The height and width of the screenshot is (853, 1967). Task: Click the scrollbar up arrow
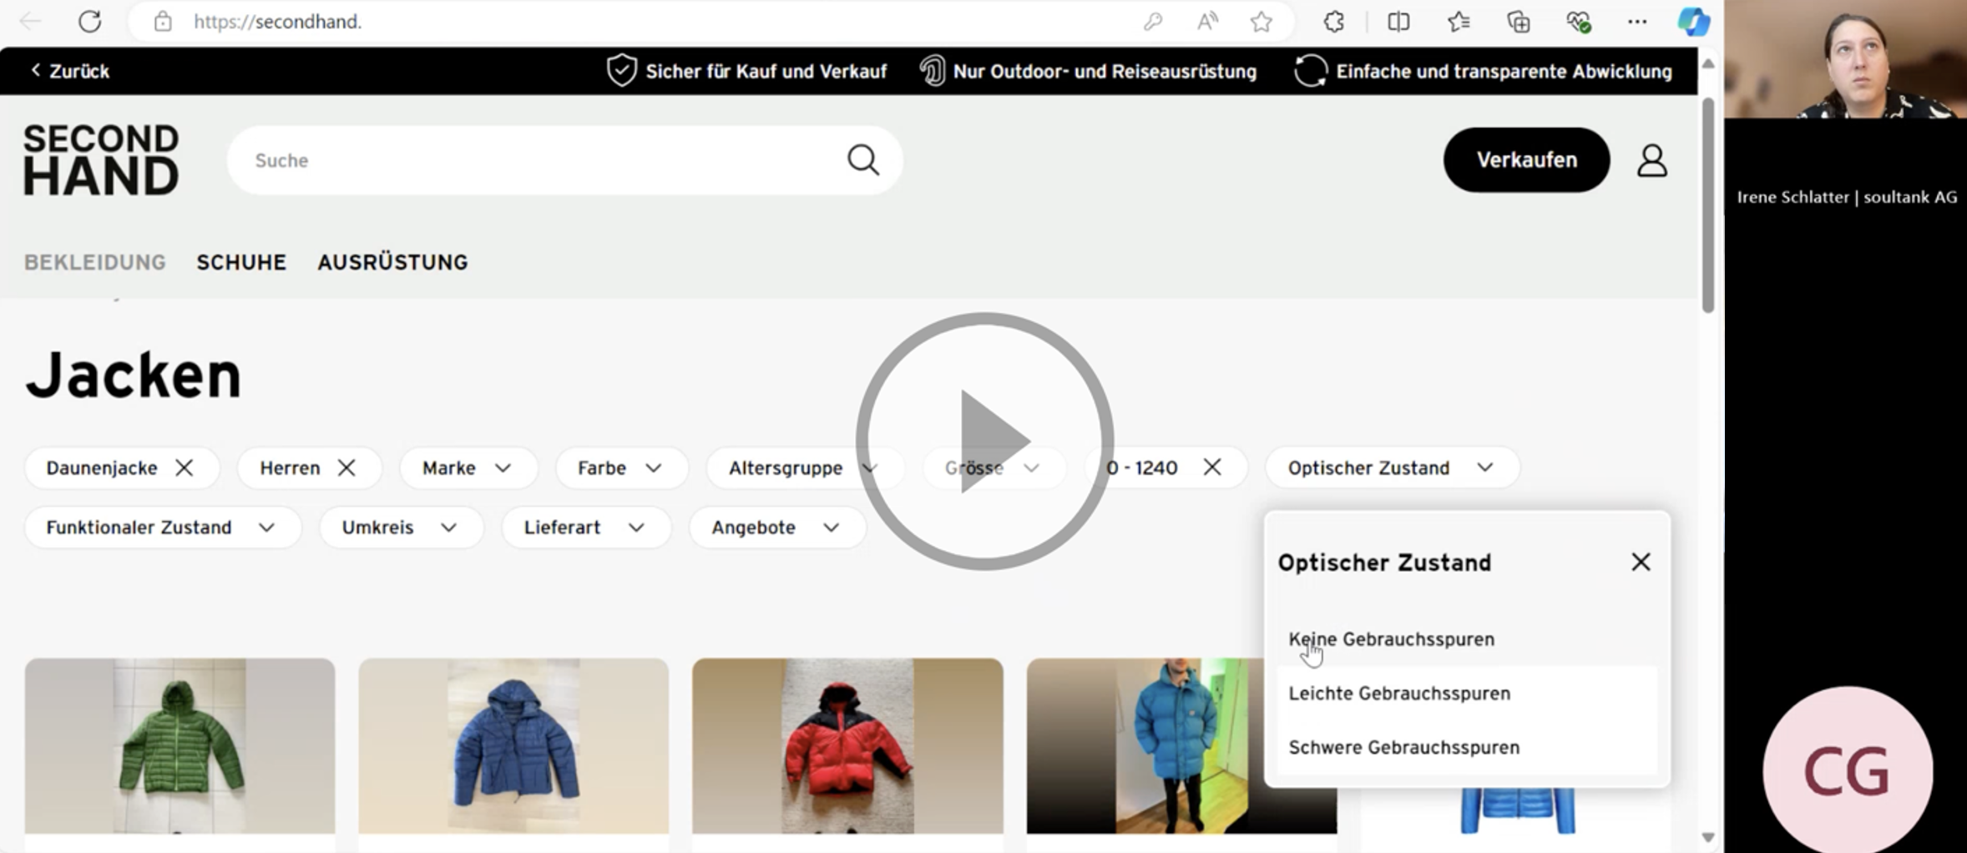[1708, 63]
